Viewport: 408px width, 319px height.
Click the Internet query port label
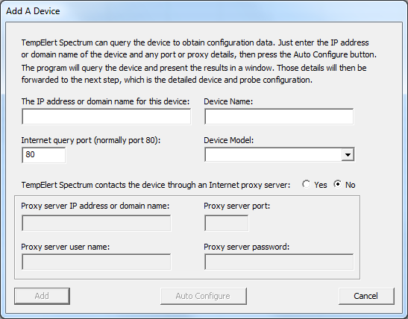click(x=91, y=140)
